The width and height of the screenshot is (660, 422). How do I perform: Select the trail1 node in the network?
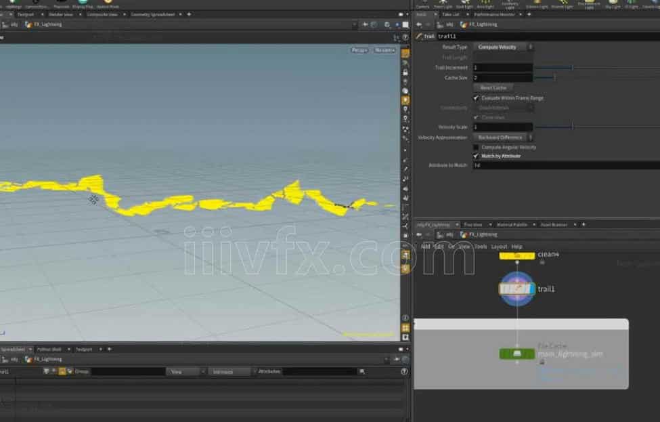[x=517, y=289]
